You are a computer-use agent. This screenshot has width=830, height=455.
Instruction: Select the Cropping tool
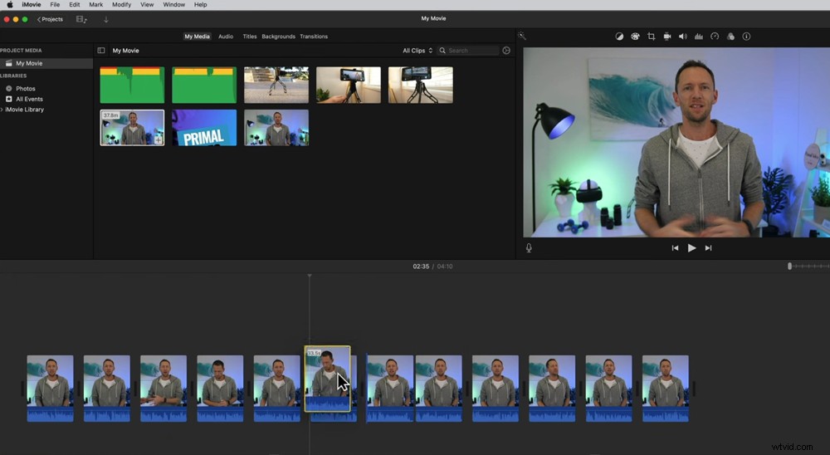(x=651, y=37)
